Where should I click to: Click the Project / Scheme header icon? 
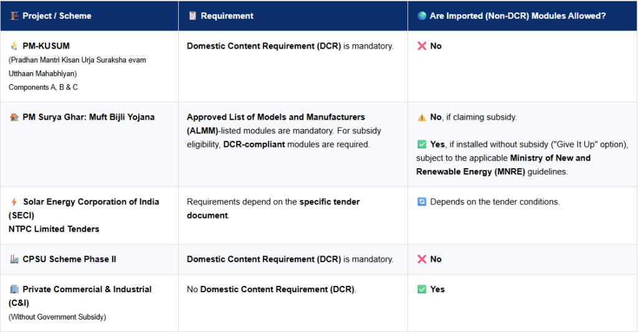[x=14, y=16]
